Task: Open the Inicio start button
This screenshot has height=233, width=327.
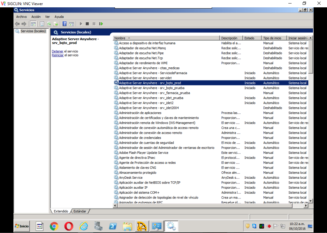Action: (22, 226)
